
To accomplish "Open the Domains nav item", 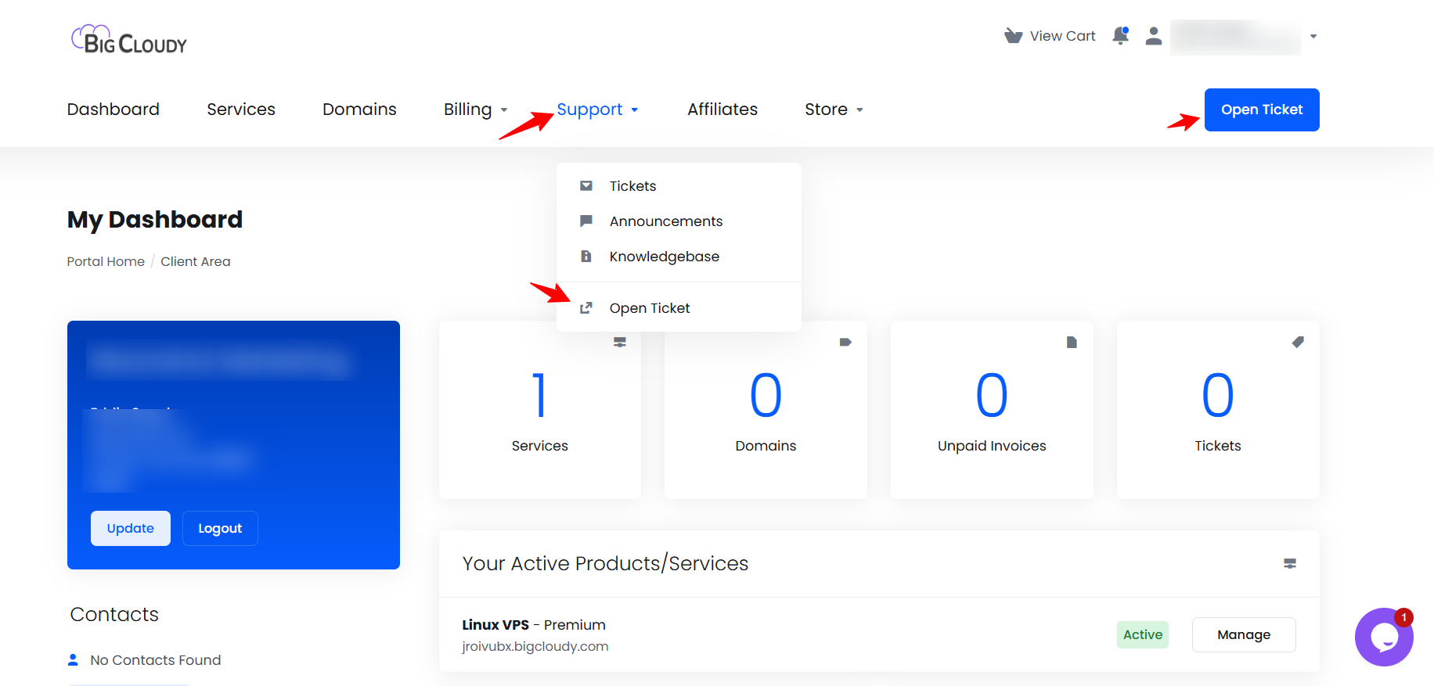I will (x=359, y=110).
